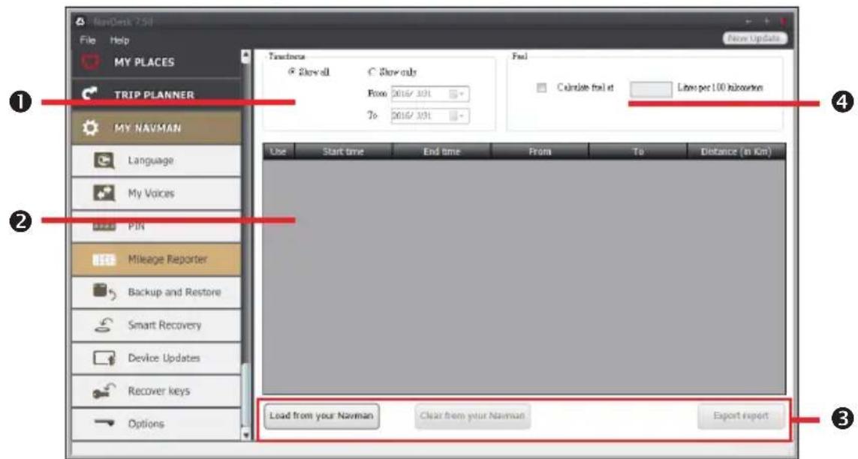The width and height of the screenshot is (858, 459).
Task: Open the TRIP PLANNER section
Action: pos(156,94)
